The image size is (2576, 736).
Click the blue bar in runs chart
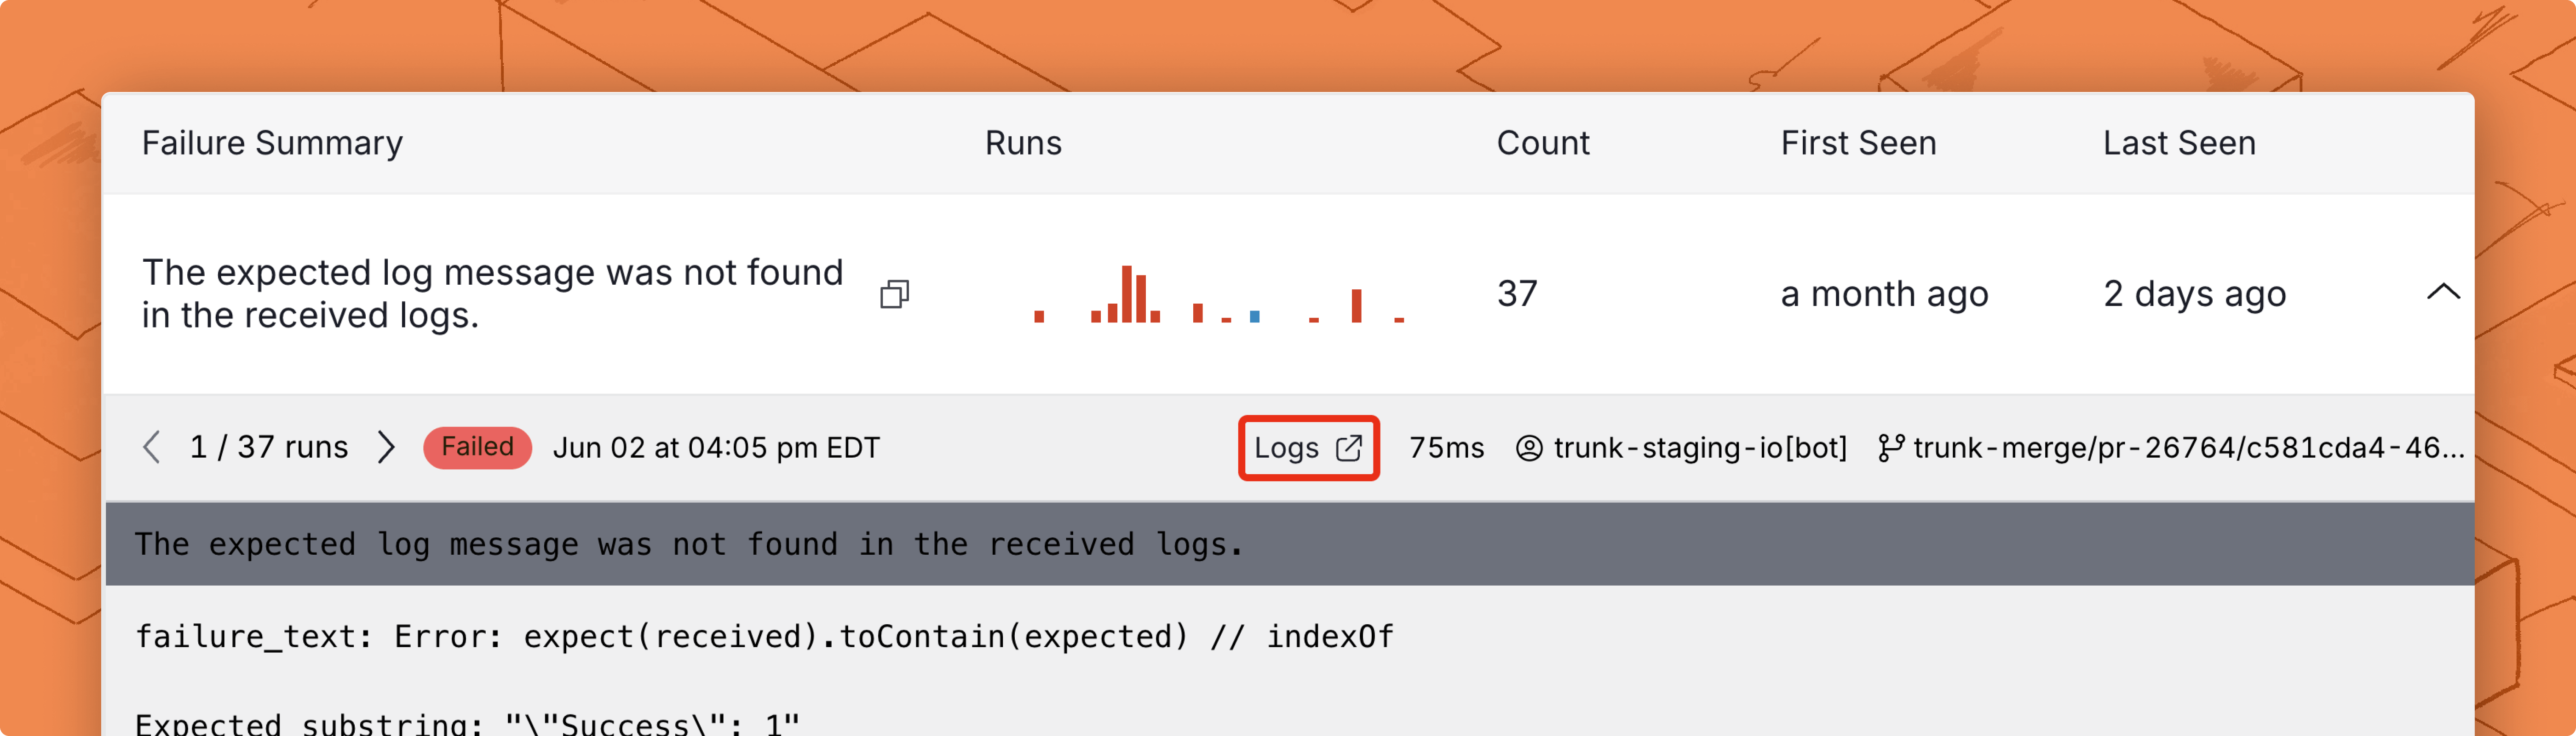click(1254, 316)
